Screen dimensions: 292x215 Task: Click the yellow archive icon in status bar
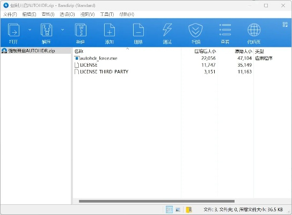[189, 210]
